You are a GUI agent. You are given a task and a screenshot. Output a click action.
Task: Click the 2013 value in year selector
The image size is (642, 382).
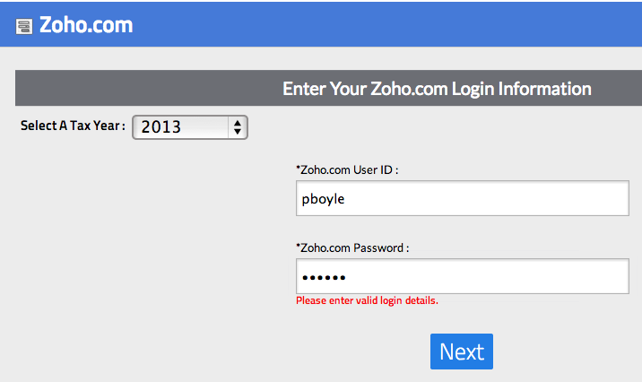pos(161,127)
